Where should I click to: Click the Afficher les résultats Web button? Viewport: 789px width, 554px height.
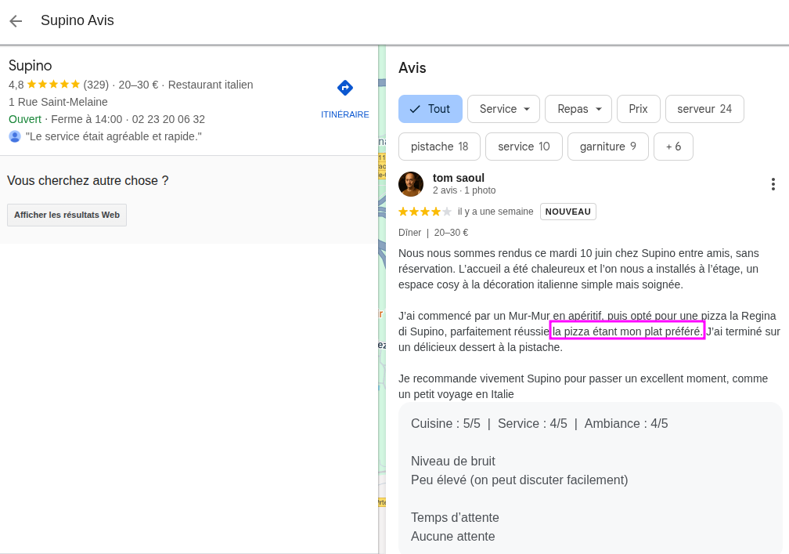(67, 215)
